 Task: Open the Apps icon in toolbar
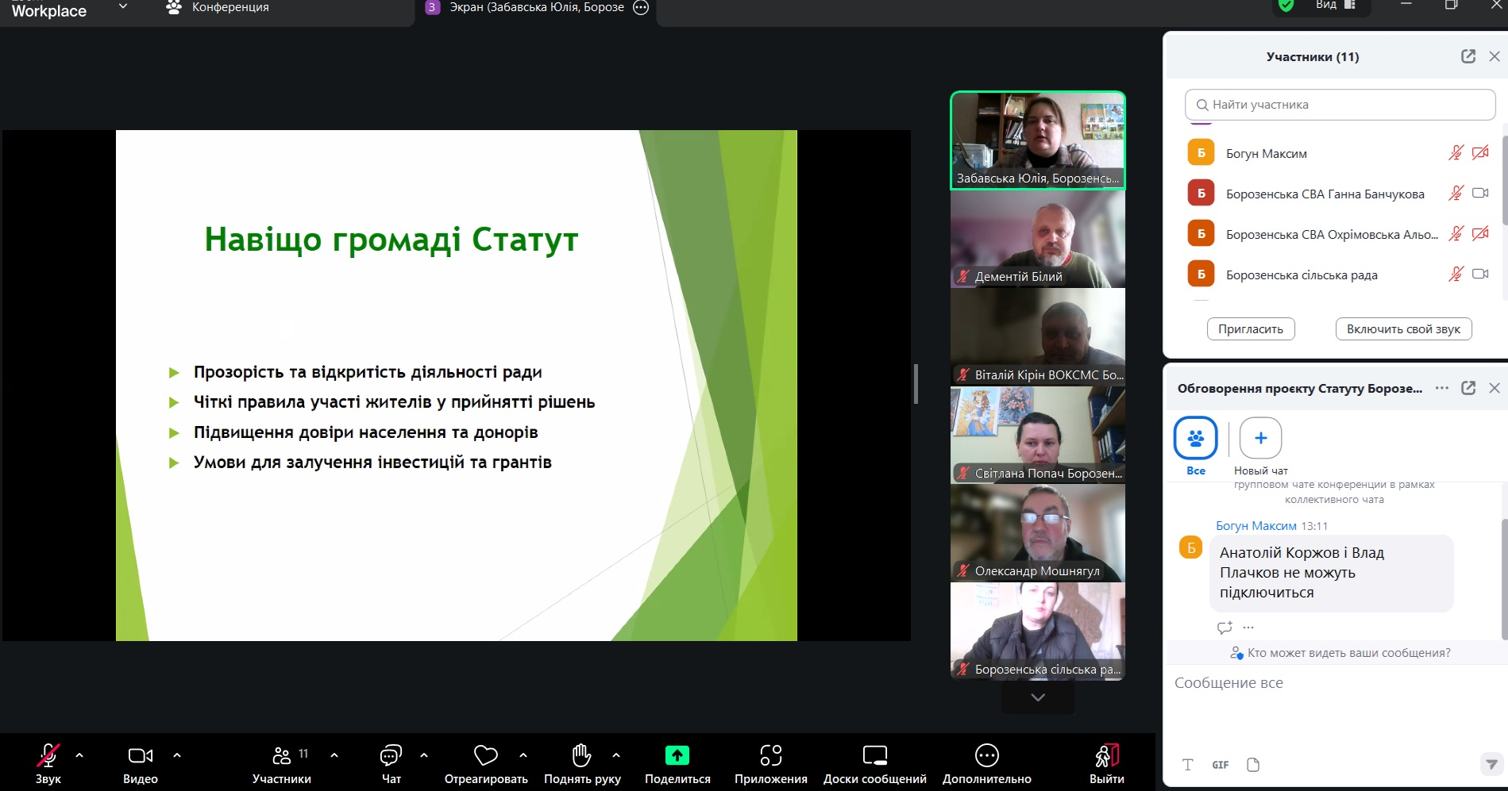pos(770,755)
